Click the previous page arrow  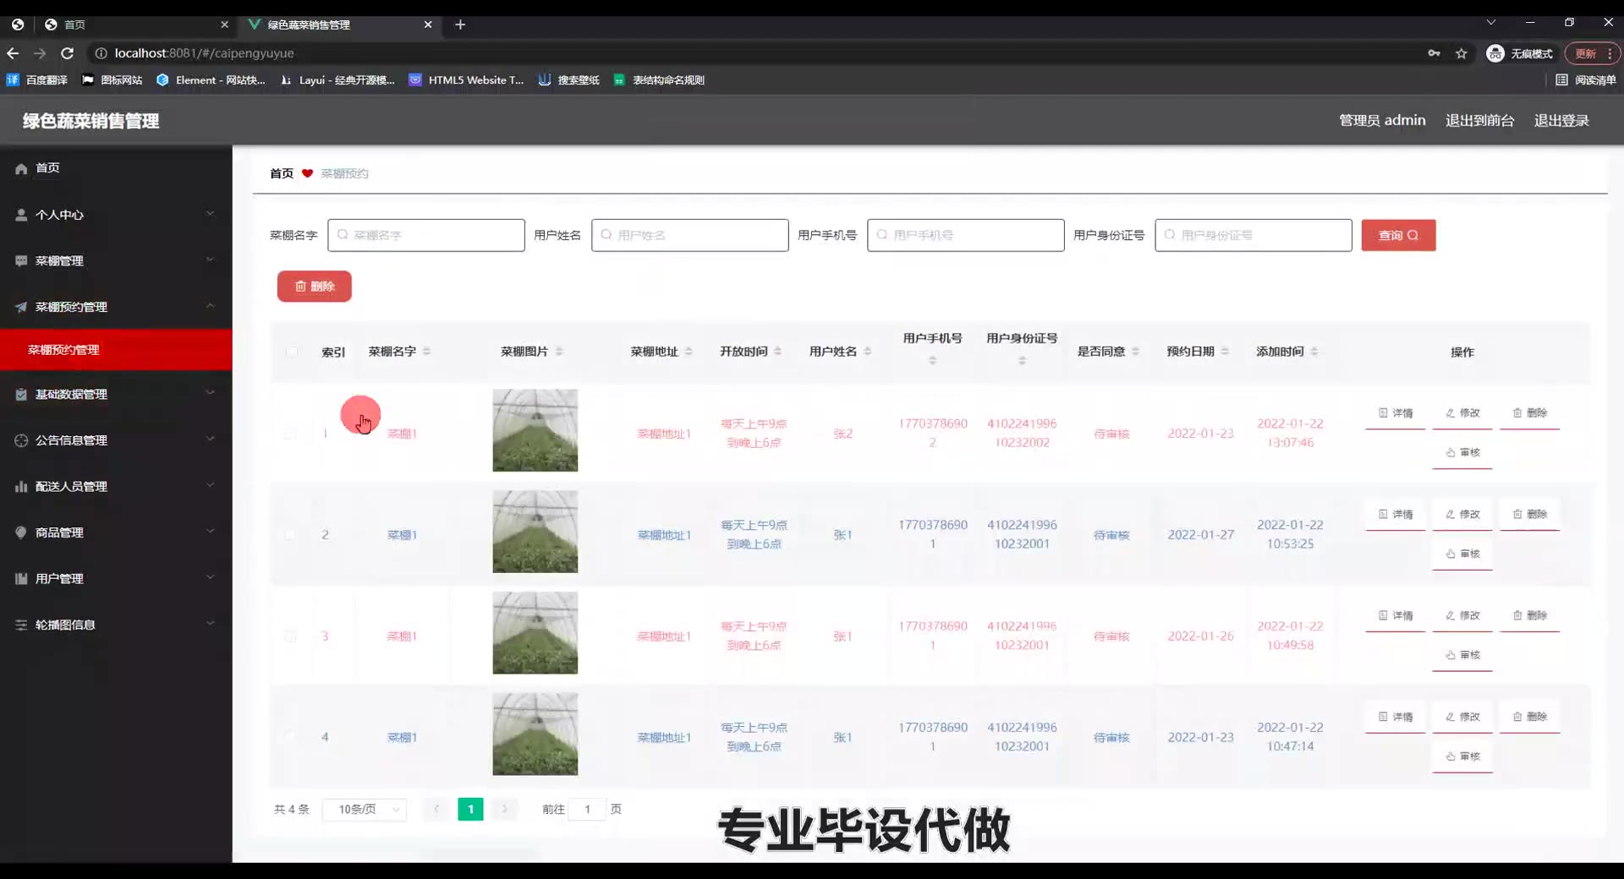coord(436,810)
